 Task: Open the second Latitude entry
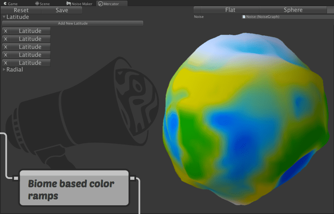(30, 39)
